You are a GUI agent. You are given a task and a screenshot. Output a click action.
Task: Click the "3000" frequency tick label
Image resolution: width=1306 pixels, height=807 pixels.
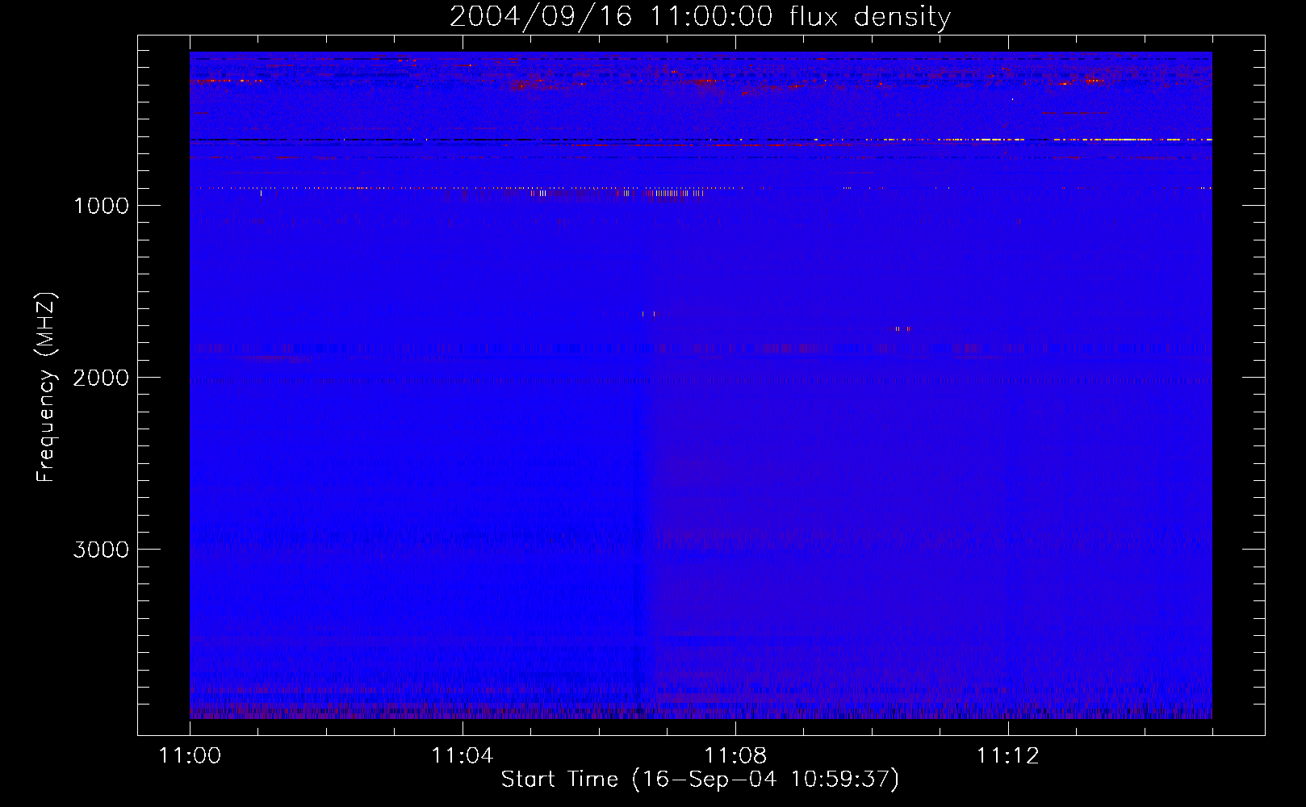[101, 550]
